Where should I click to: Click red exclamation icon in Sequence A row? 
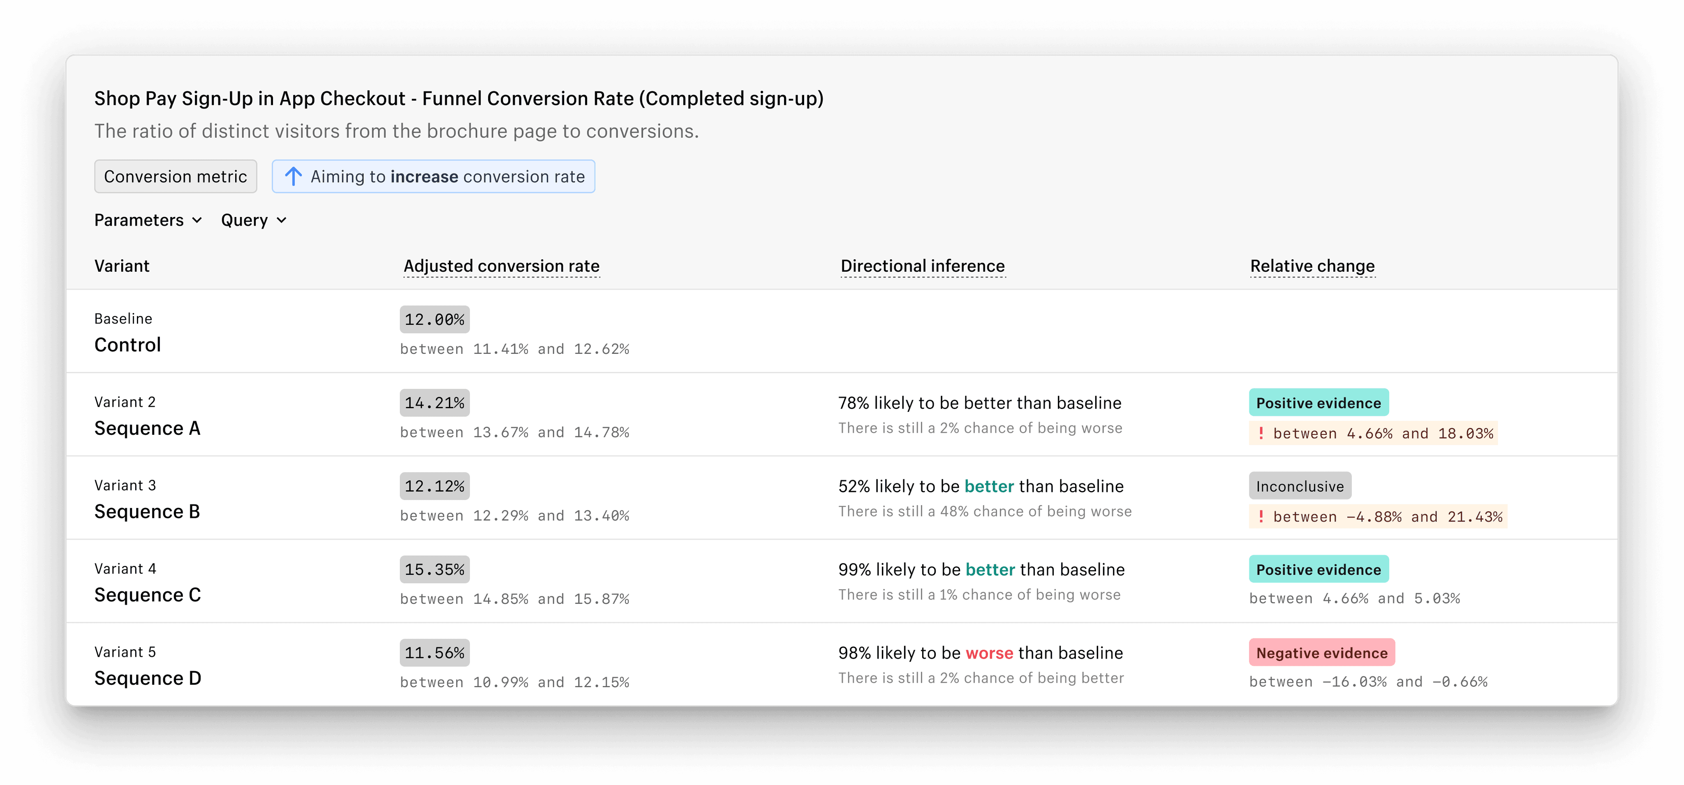1261,433
